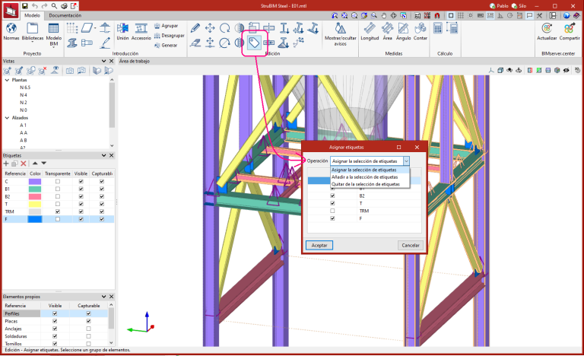Click the Unión tool icon
This screenshot has height=356, width=584.
click(x=122, y=27)
